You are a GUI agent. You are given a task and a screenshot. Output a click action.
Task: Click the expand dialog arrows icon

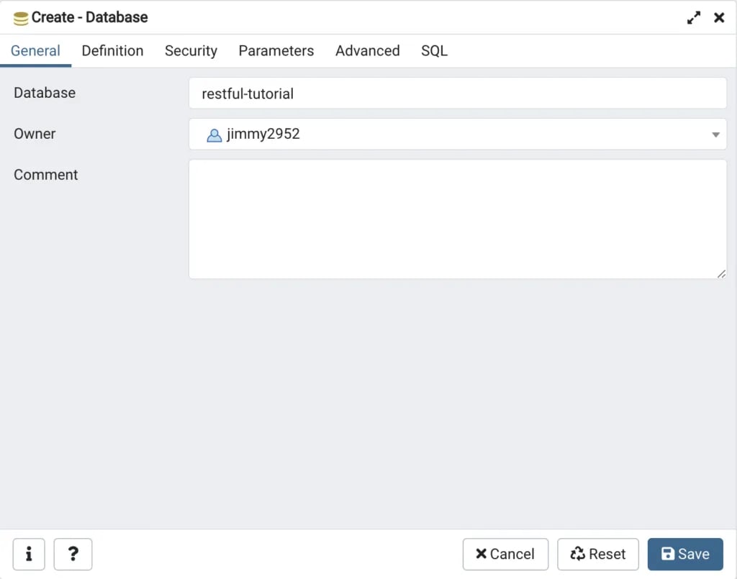click(693, 17)
